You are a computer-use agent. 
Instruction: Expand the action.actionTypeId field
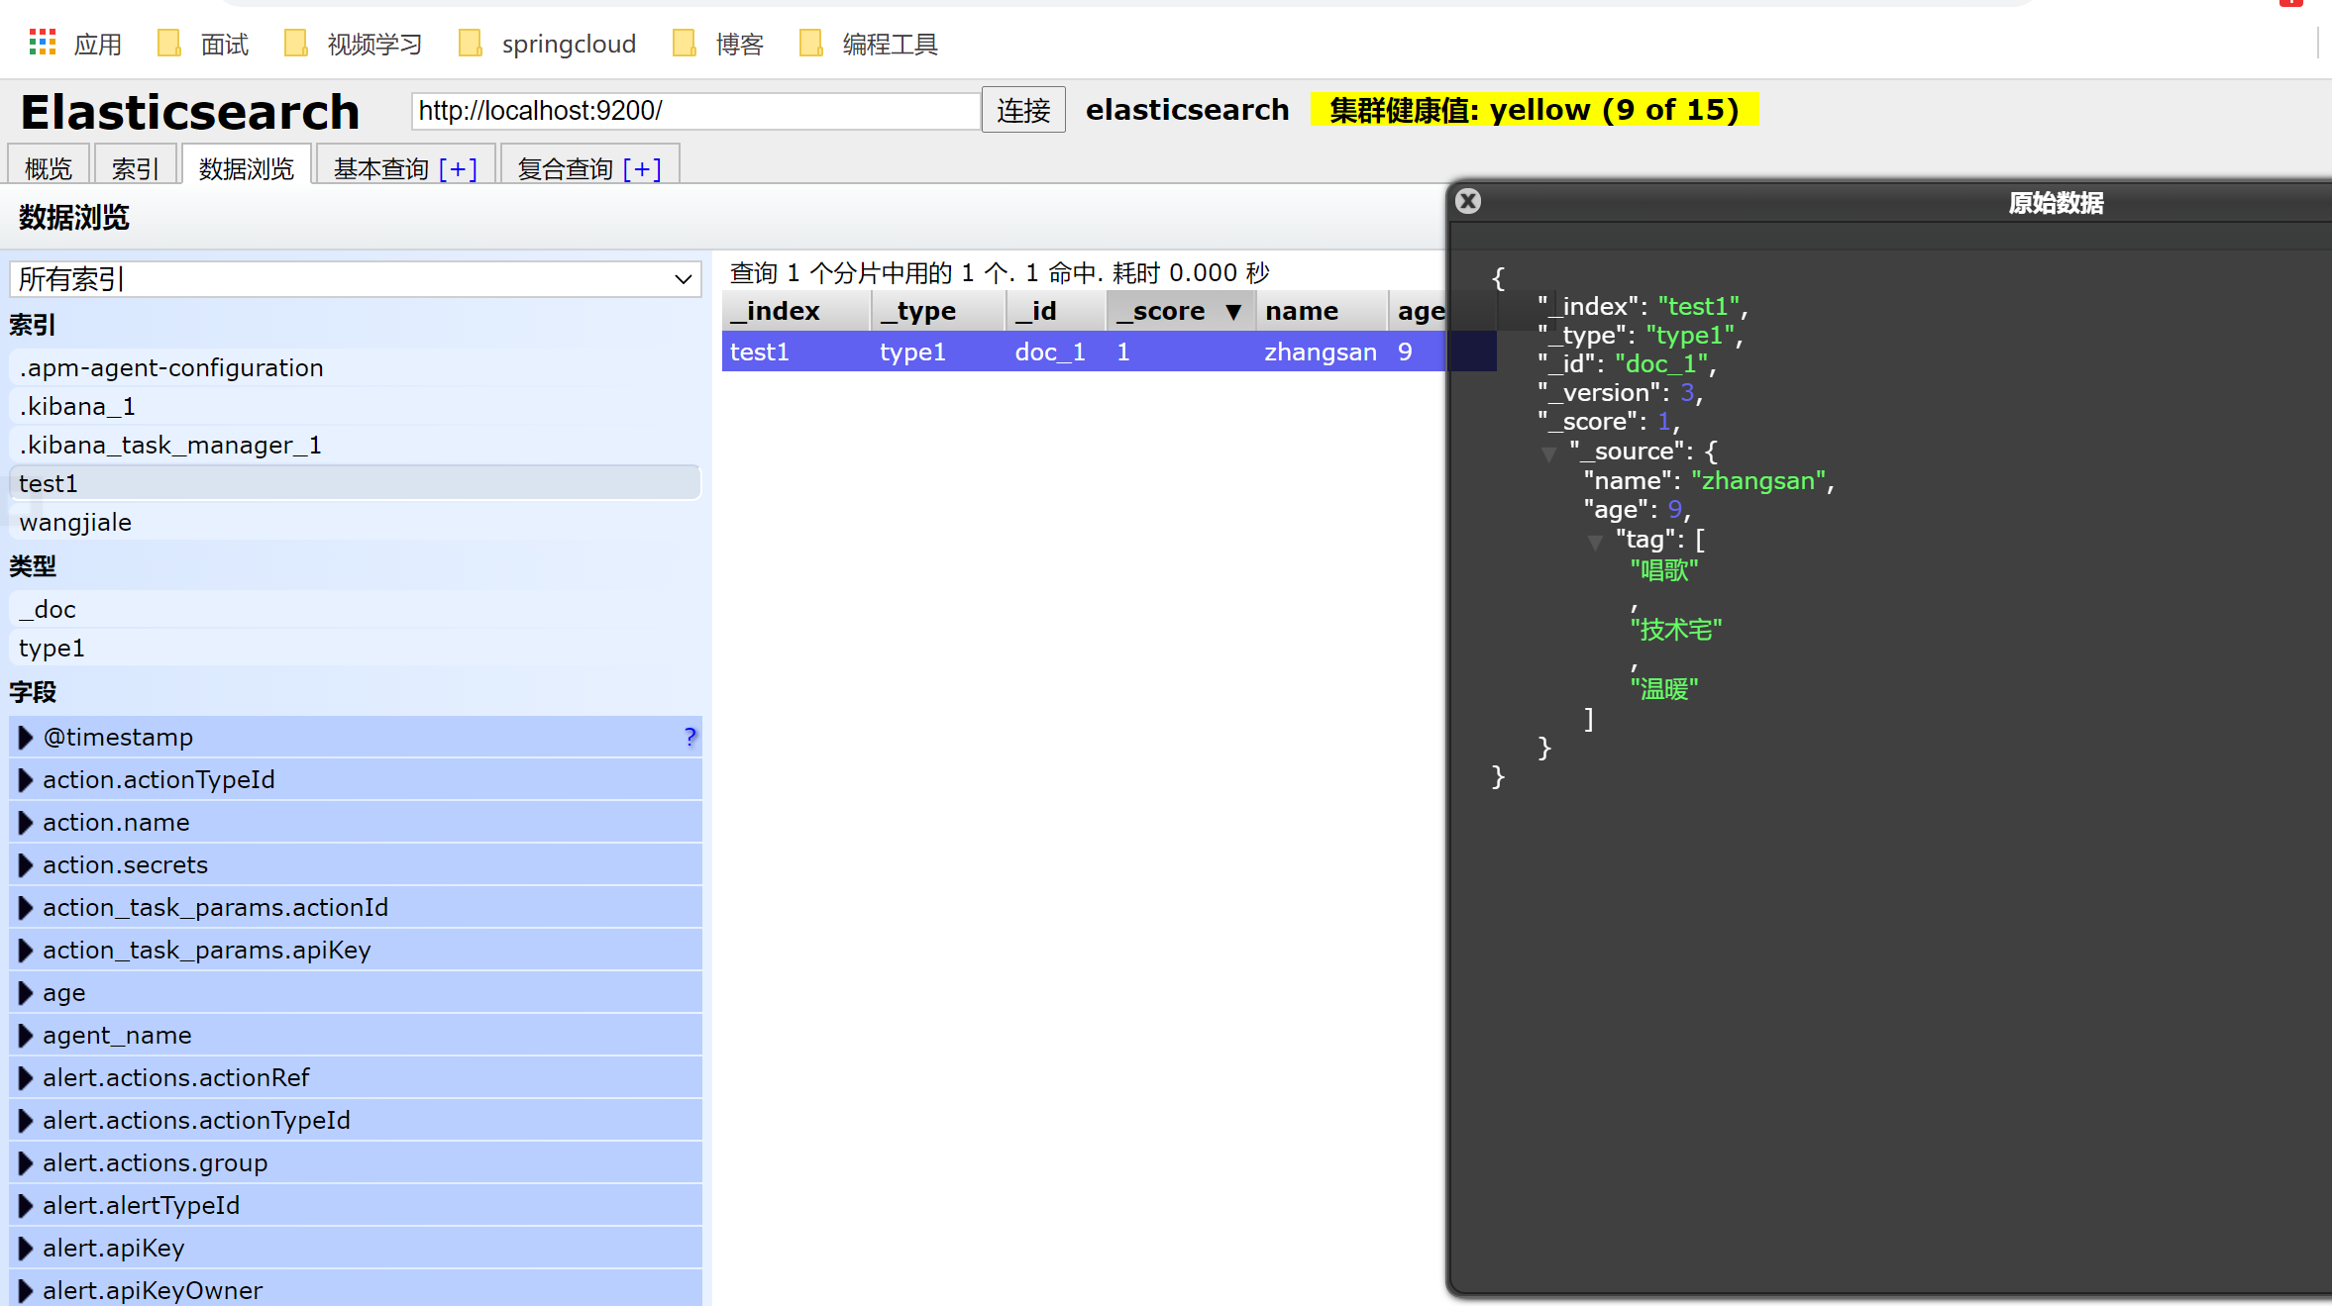[x=26, y=779]
